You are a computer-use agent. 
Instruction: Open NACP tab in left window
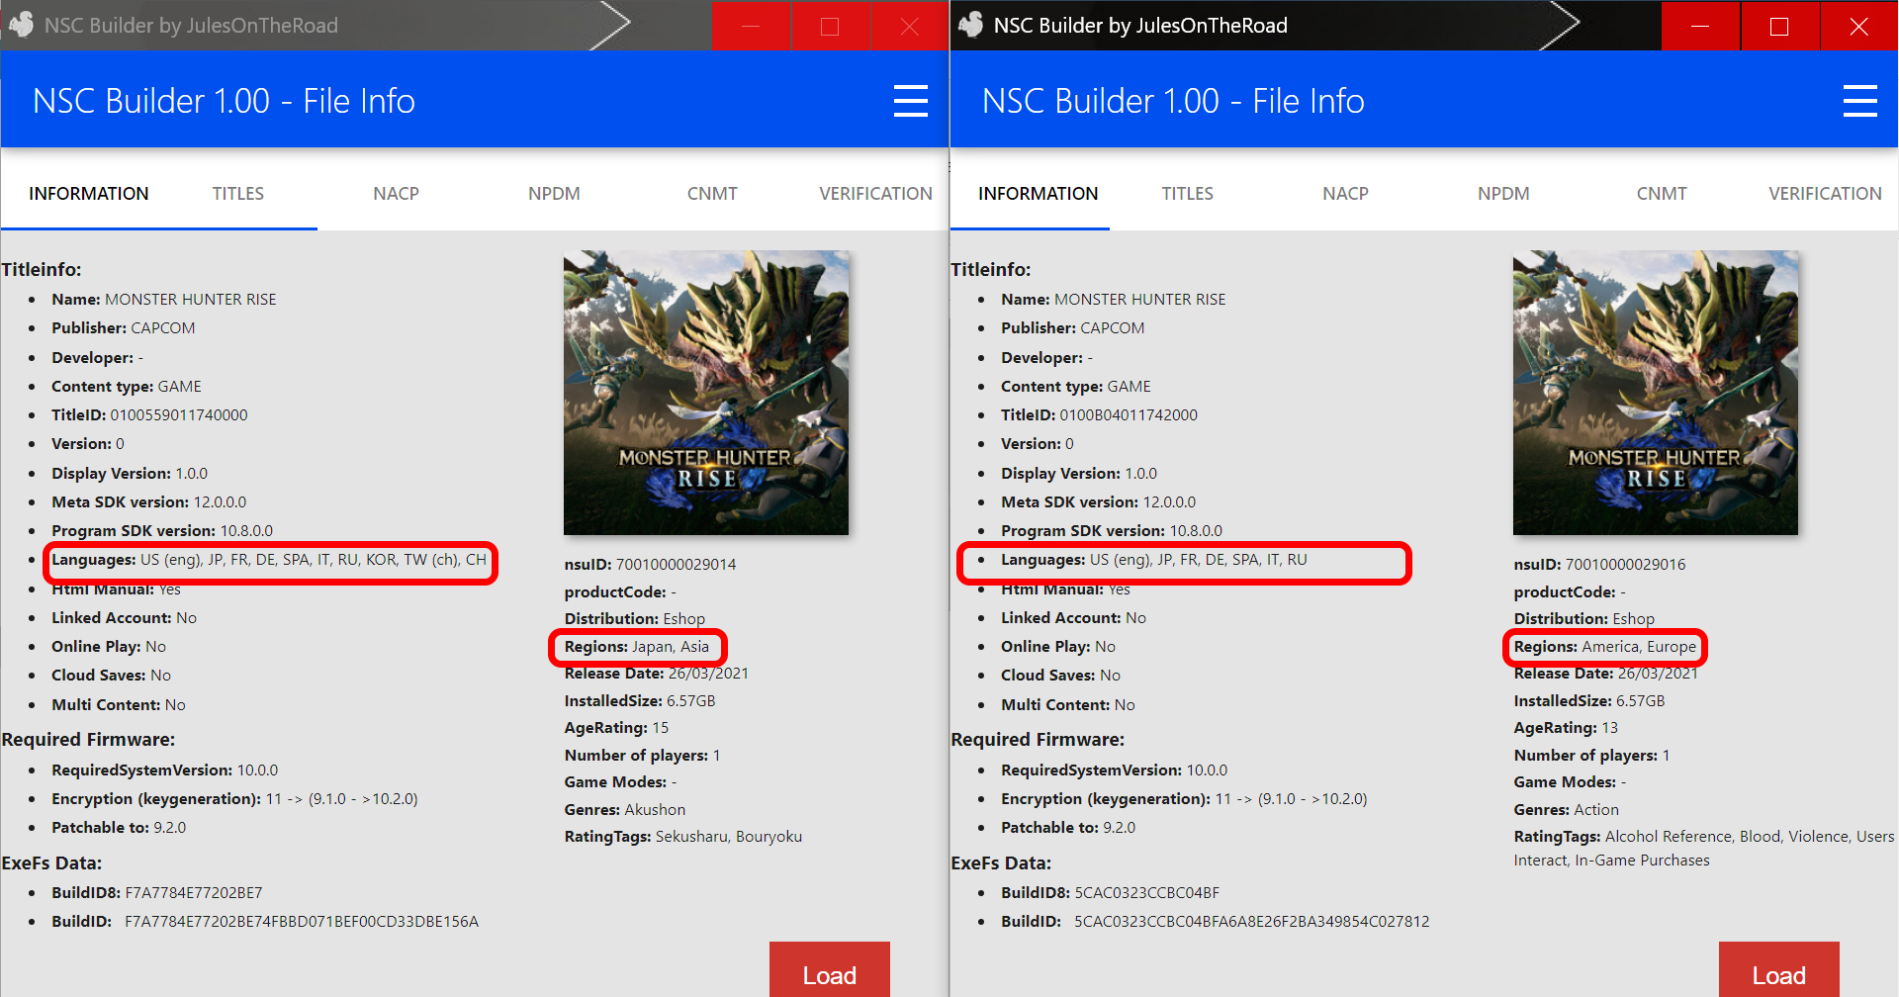point(396,194)
